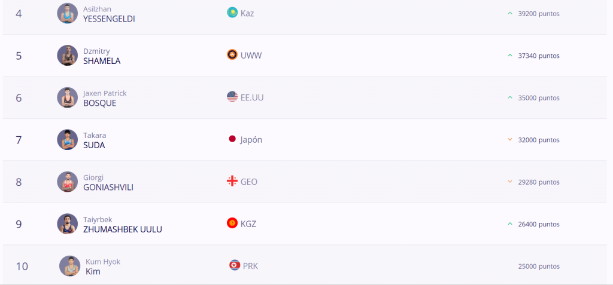Open Dzmitry Shamela's avatar photo

pos(68,56)
